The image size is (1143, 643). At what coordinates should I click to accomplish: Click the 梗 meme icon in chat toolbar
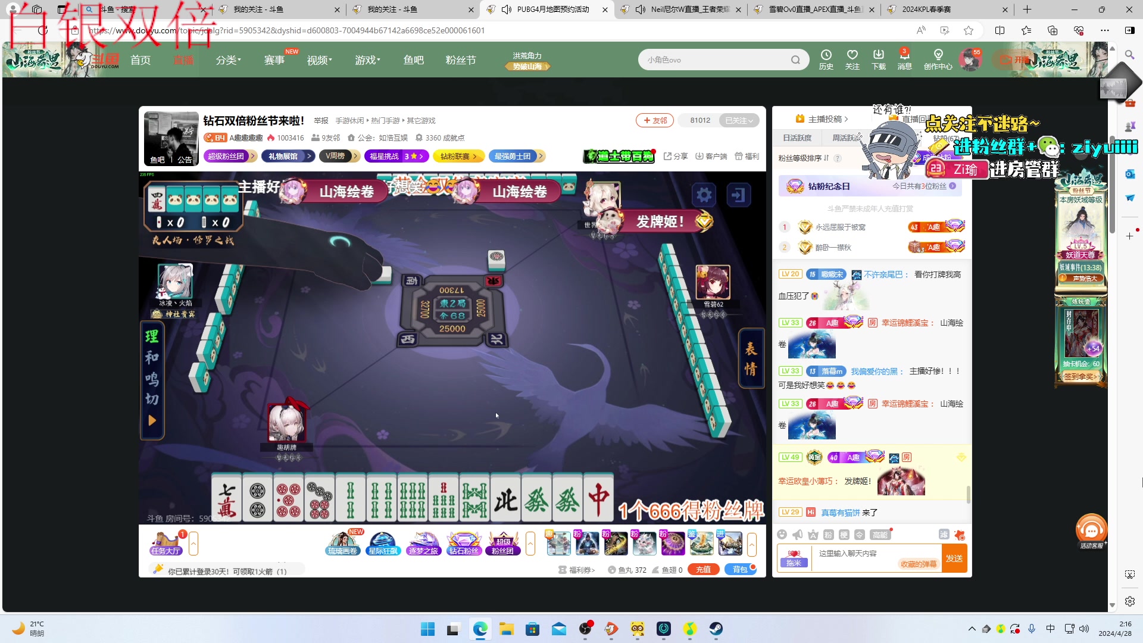coord(844,535)
